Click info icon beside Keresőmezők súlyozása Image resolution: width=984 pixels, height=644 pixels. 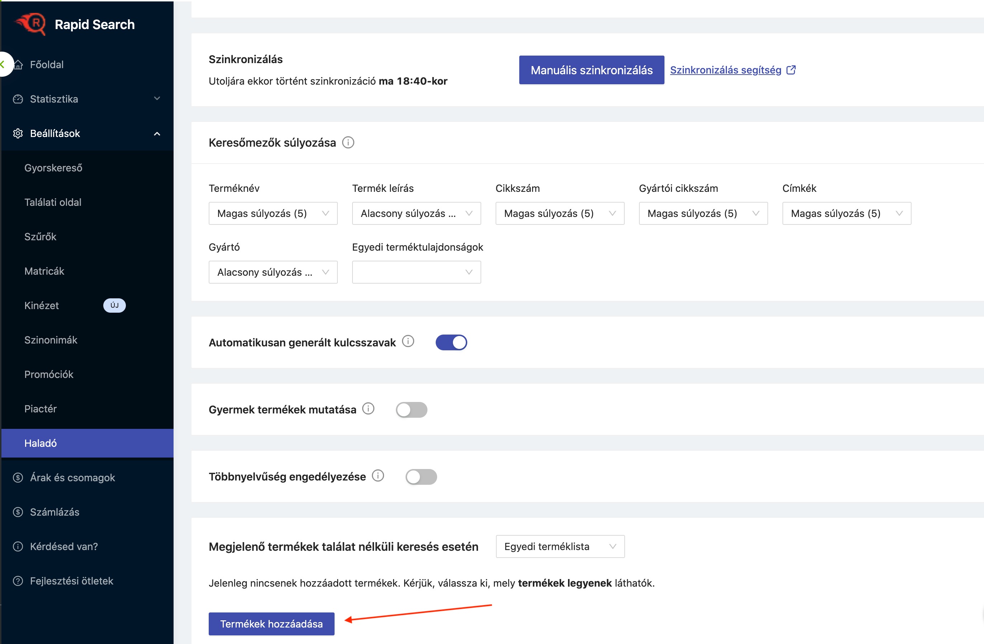tap(348, 143)
